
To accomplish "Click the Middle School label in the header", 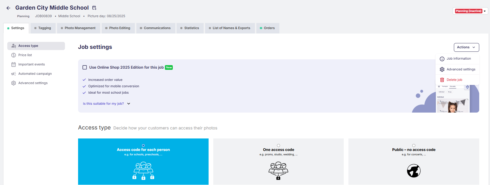I will (x=69, y=16).
